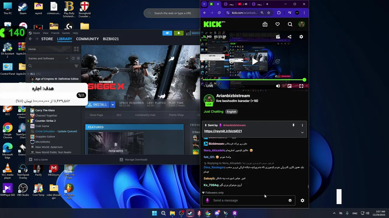
Task: Open browser media controls icon
Action: 289,13
